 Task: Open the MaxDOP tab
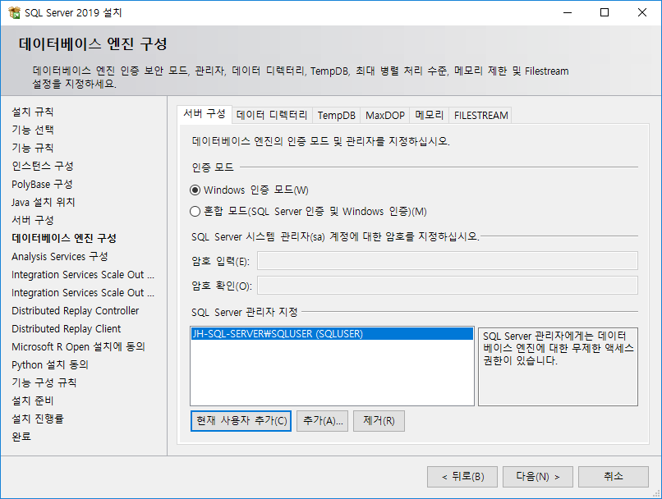(x=384, y=115)
